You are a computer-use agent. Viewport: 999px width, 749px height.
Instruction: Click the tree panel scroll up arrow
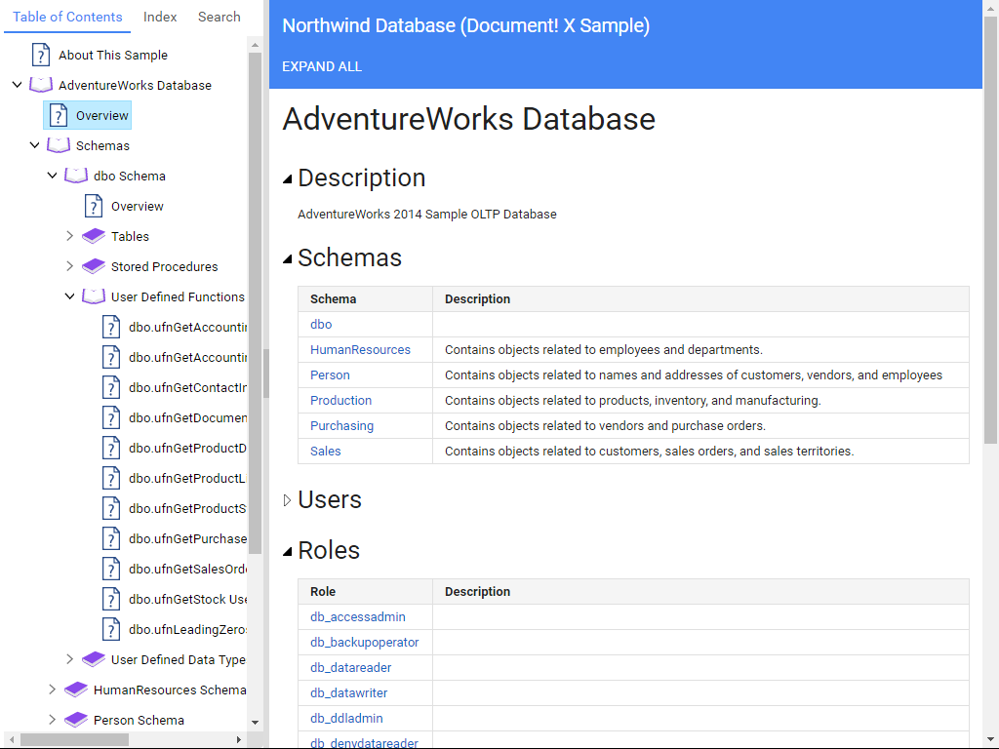tap(255, 45)
